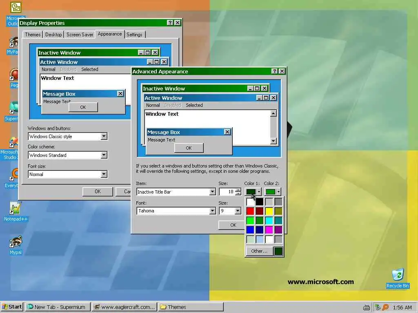This screenshot has width=418, height=313.
Task: Expand the Font dropdown showing Tahoma
Action: pyautogui.click(x=212, y=211)
